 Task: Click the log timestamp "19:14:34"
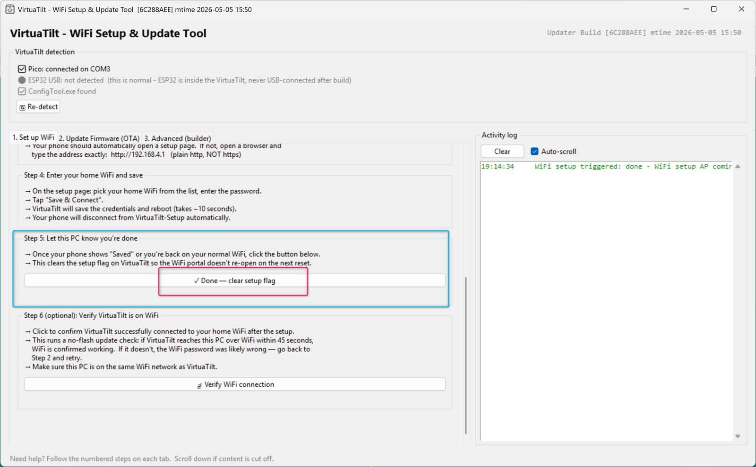pos(498,167)
